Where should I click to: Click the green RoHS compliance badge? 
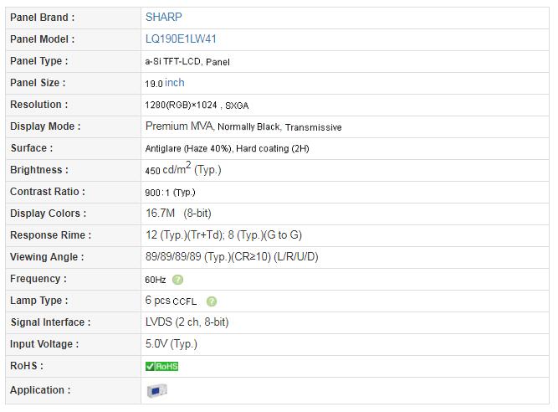(x=162, y=367)
